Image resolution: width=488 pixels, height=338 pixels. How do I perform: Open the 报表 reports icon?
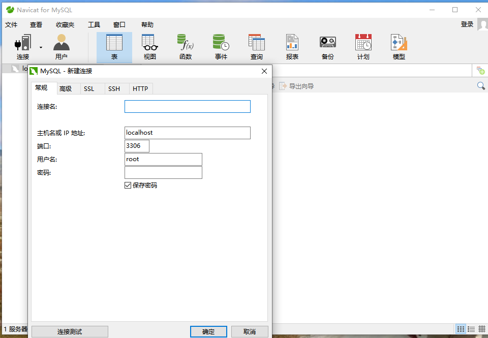[x=292, y=47]
